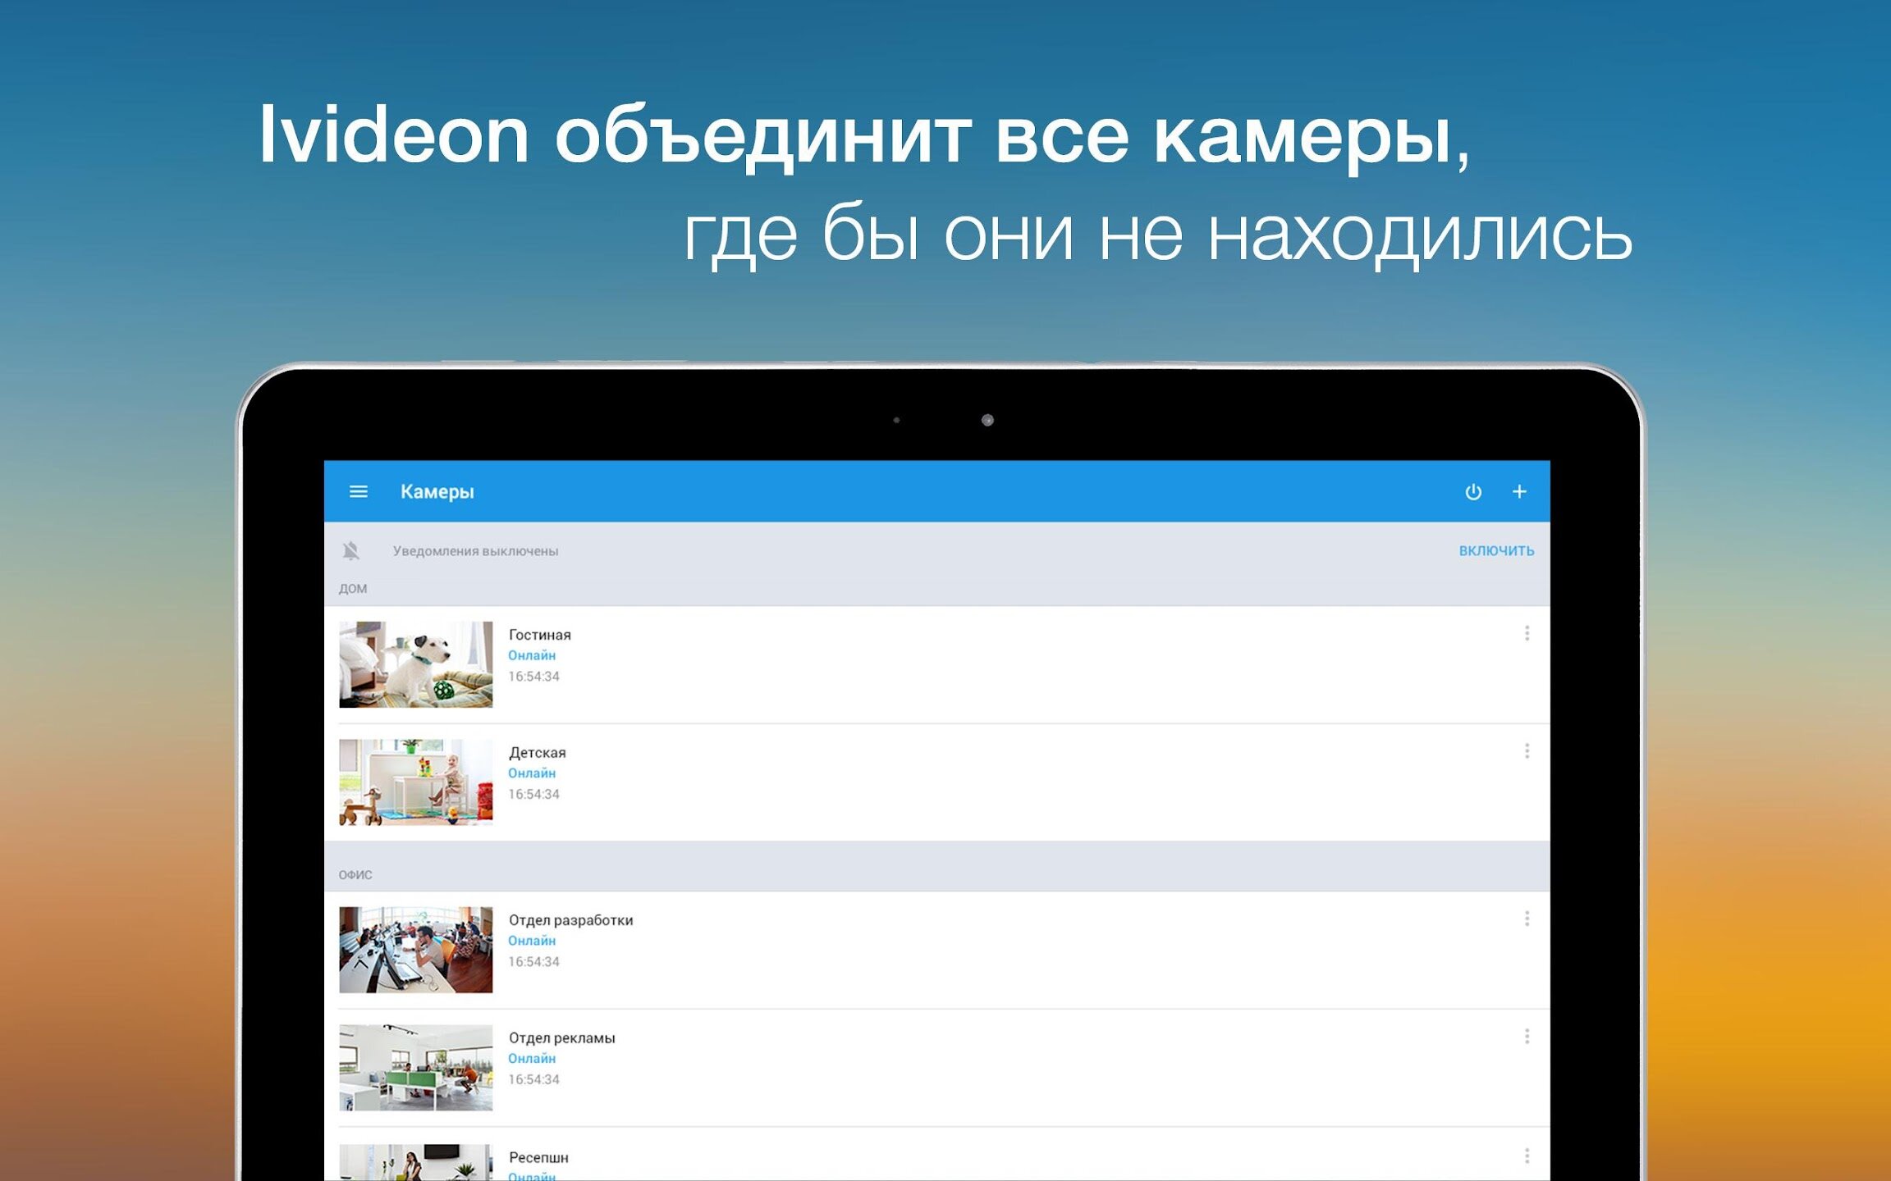Image resolution: width=1891 pixels, height=1181 pixels.
Task: Open the Гостиная camera thumbnail
Action: pyautogui.click(x=416, y=664)
